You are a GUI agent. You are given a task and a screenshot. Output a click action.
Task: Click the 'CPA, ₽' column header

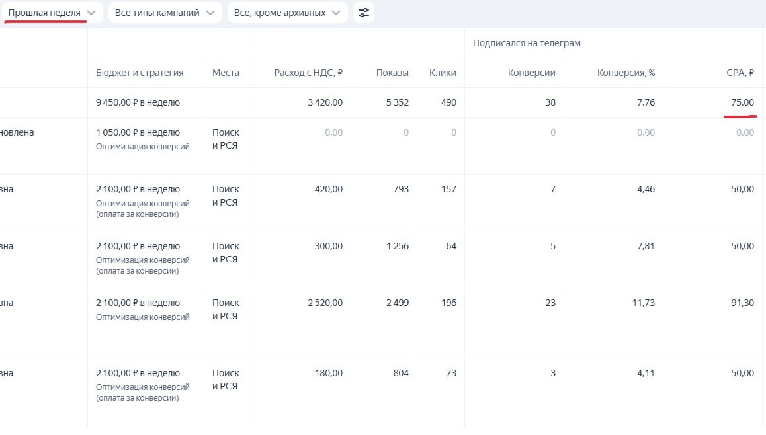tap(740, 73)
